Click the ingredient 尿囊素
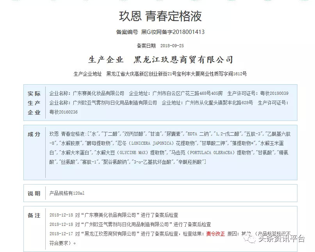The image size is (315, 252). [174, 134]
